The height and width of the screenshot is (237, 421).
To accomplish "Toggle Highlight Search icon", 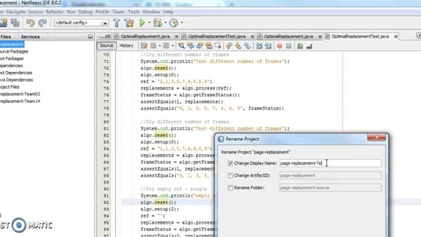I will coord(209,46).
